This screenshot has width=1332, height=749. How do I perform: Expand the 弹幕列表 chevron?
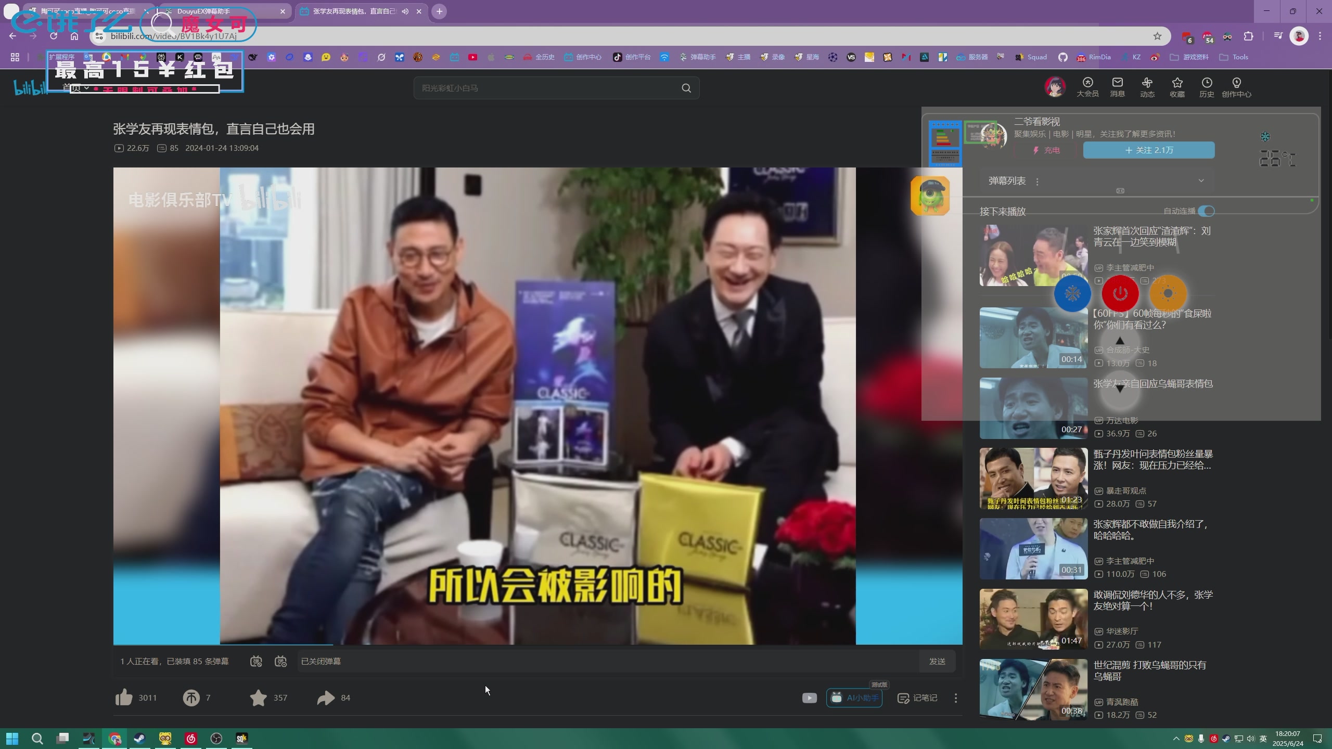click(1201, 180)
